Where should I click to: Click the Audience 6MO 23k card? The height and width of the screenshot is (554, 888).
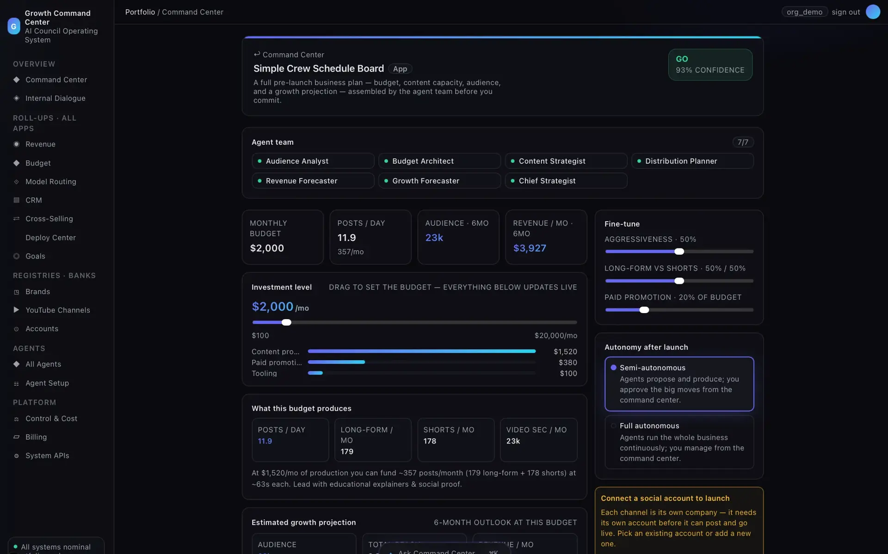[x=458, y=237]
